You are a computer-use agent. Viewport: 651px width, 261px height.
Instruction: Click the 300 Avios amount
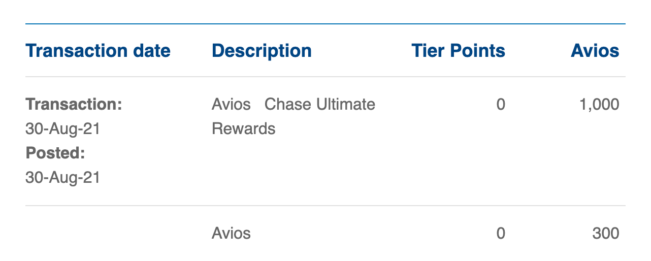click(606, 234)
